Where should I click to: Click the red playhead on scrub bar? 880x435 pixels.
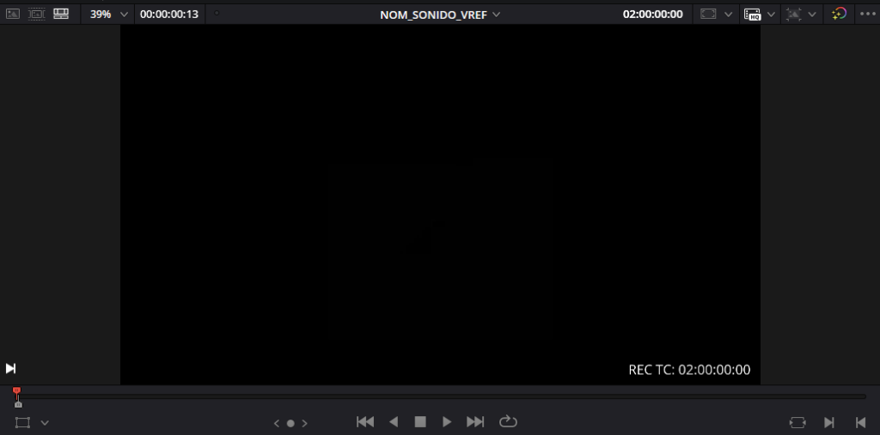coord(17,390)
